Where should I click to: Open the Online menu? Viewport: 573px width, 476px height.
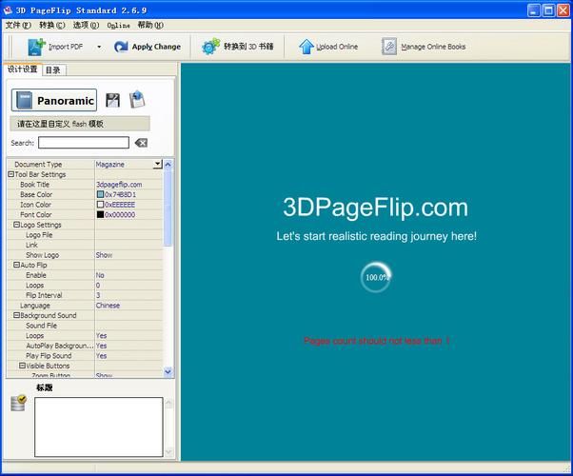tap(118, 25)
